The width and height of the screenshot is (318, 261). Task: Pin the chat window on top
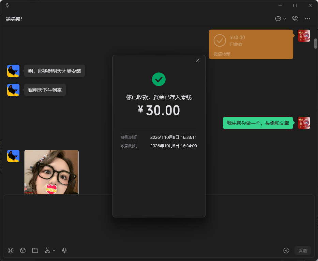pyautogui.click(x=7, y=5)
